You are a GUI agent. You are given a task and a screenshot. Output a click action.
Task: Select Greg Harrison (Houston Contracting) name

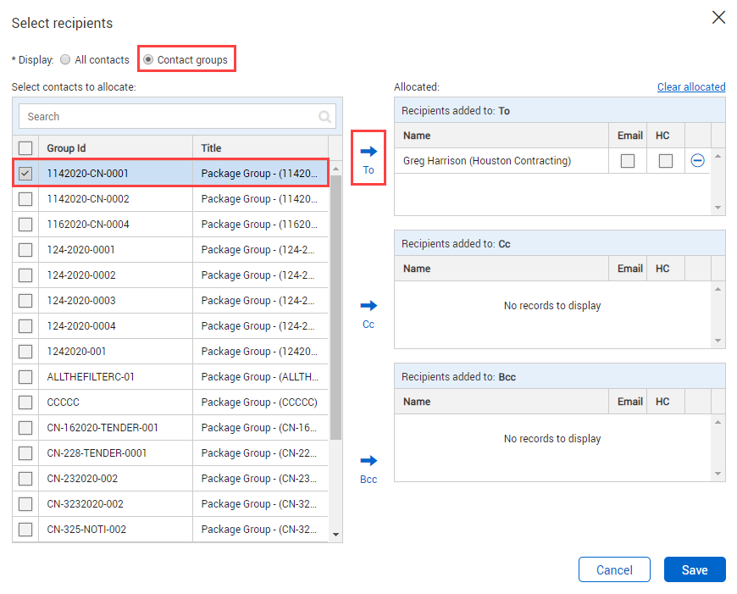point(487,161)
